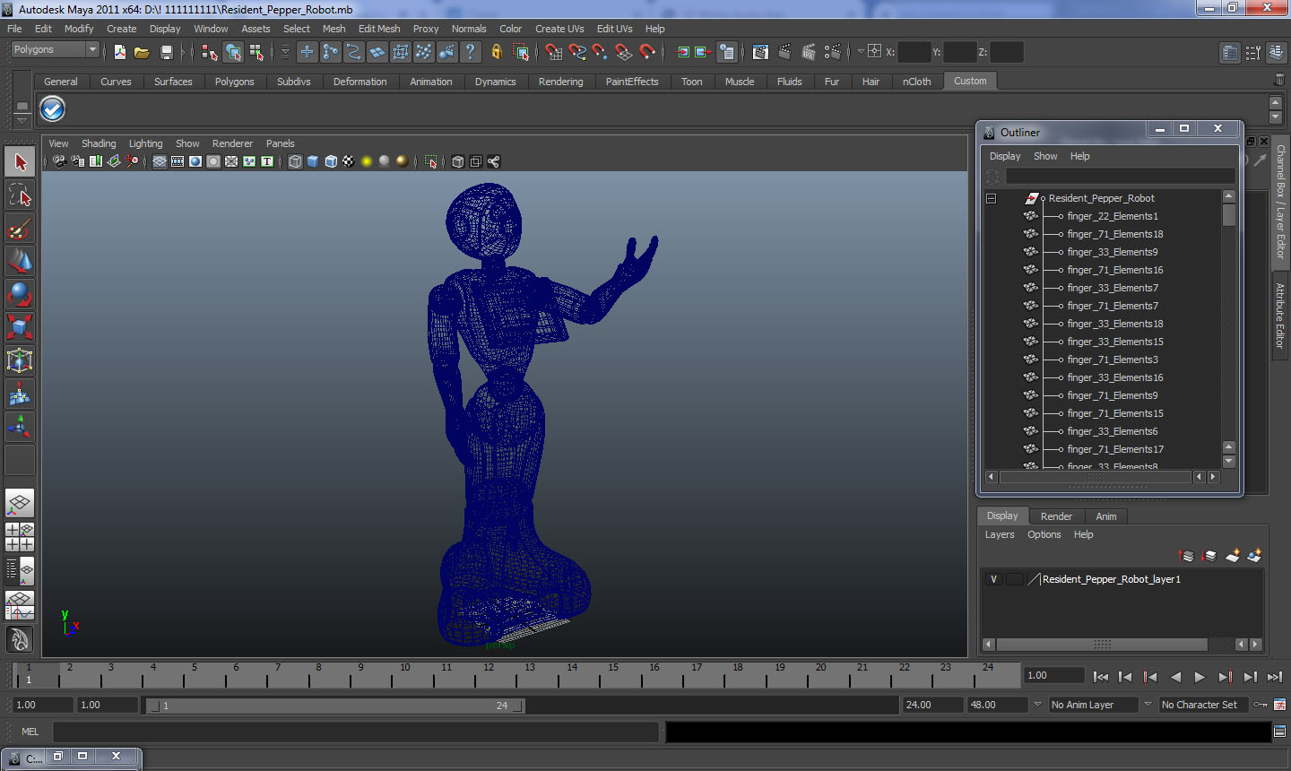Switch to single perspective view layout

point(20,504)
